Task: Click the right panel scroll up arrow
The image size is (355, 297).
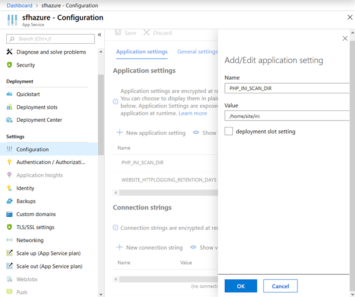Action: pyautogui.click(x=353, y=33)
